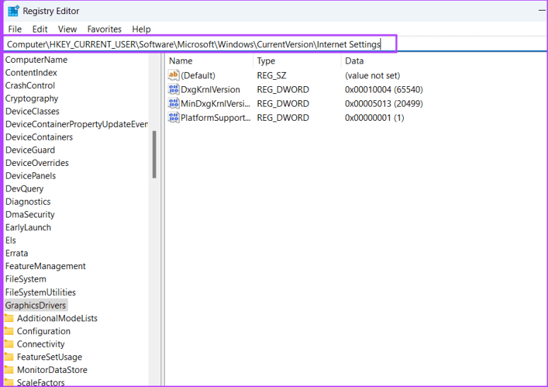548x387 pixels.
Task: Open the AdditionalModeLists subkey label
Action: [57, 318]
